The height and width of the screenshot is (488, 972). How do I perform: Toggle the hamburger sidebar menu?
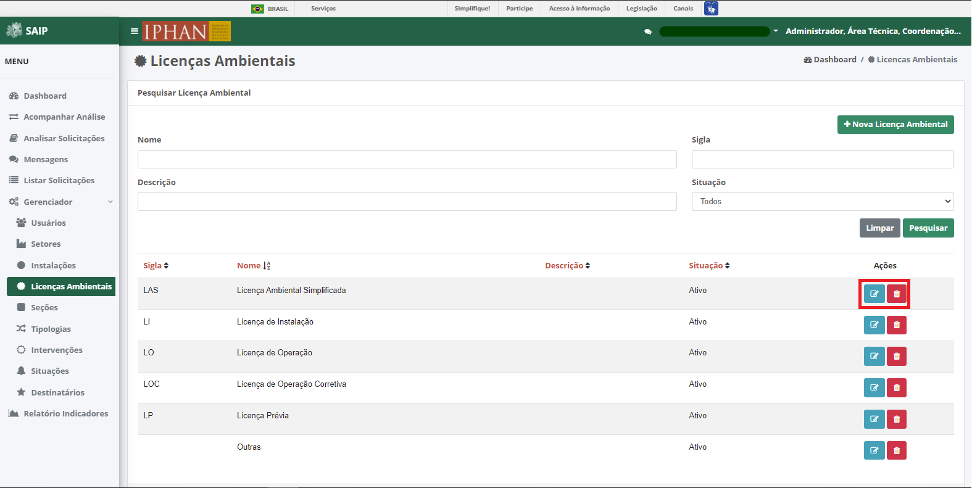pos(134,31)
